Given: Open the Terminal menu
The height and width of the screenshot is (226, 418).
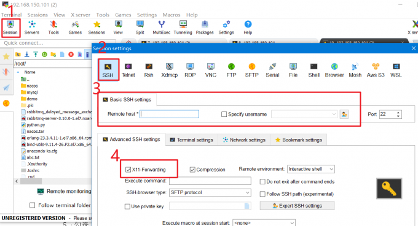Looking at the screenshot, I should click(11, 15).
